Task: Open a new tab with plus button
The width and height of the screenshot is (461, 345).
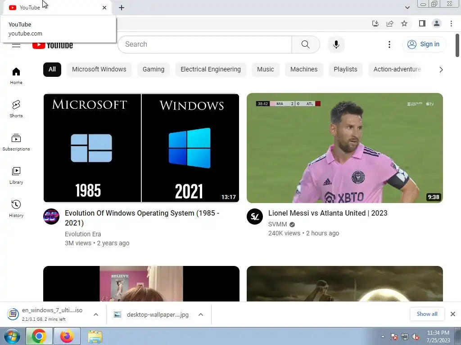Action: [x=122, y=8]
